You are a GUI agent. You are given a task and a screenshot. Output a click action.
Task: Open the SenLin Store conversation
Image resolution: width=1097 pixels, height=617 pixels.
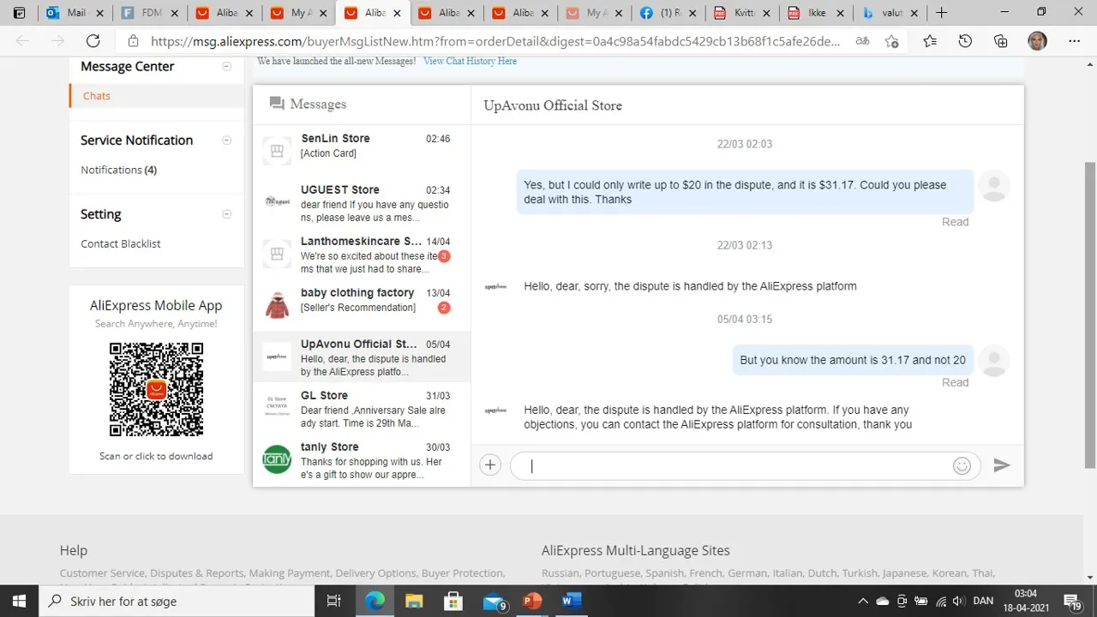pyautogui.click(x=362, y=151)
